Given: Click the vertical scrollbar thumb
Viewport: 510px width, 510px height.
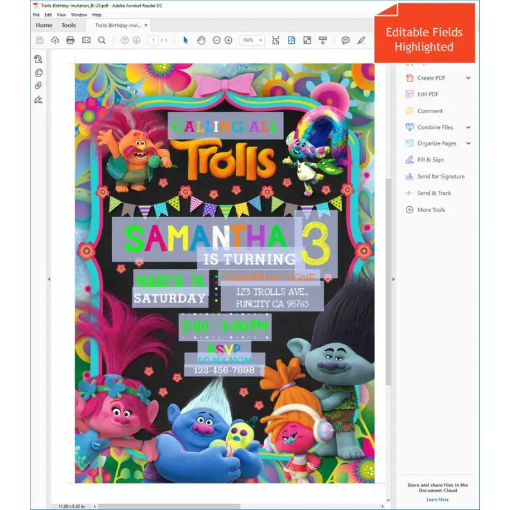Looking at the screenshot, I should click(388, 281).
